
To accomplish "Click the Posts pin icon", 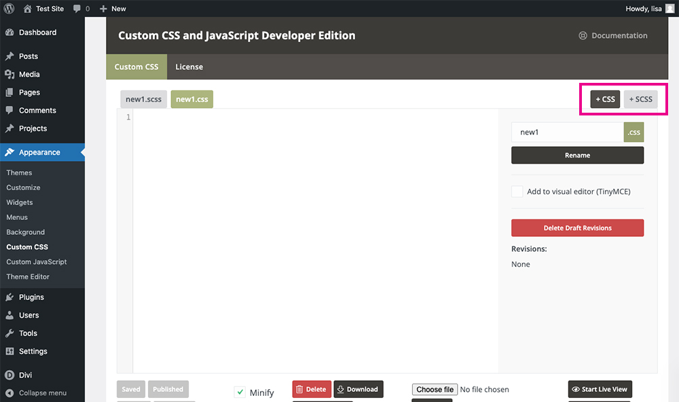I will [x=10, y=56].
